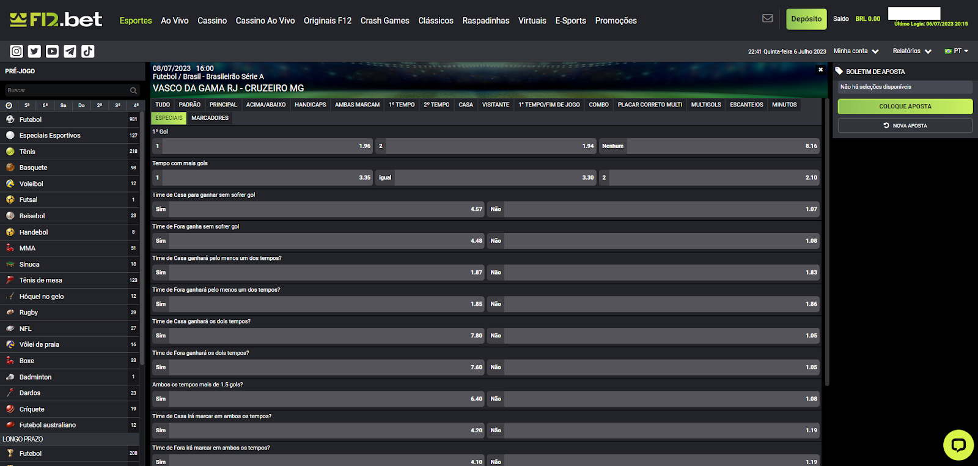
Task: Click COLOQUE APOSTA button
Action: tap(905, 106)
